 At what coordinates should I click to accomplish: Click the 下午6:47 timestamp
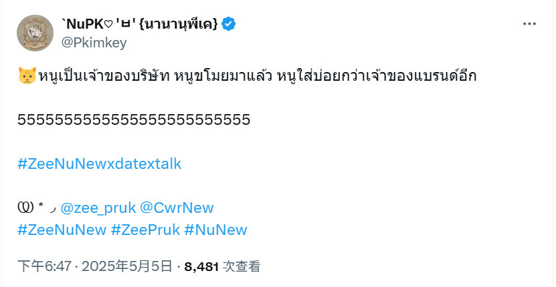[x=45, y=266]
